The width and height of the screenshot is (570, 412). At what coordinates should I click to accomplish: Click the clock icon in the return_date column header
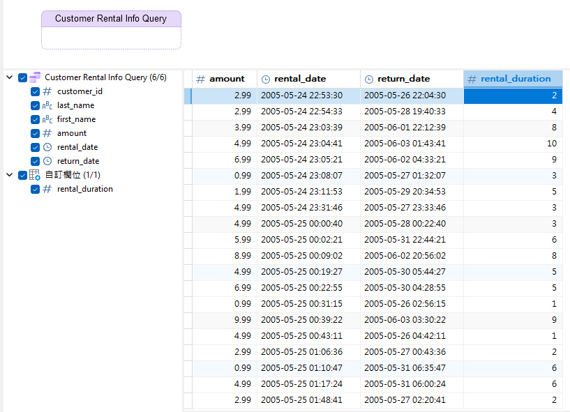[368, 79]
